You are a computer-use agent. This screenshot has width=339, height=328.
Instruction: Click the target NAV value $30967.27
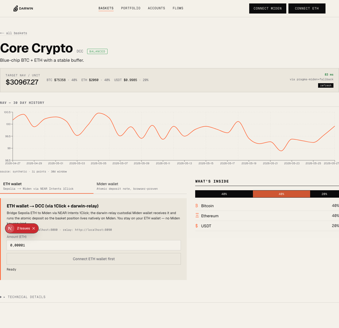pos(22,82)
